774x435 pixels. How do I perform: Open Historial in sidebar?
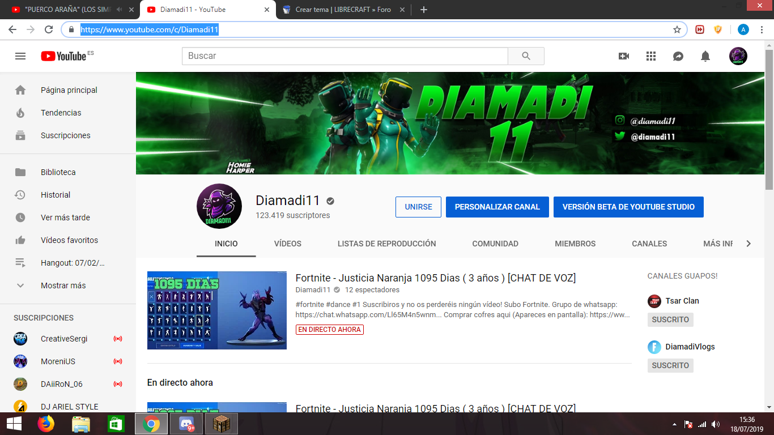pyautogui.click(x=68, y=195)
